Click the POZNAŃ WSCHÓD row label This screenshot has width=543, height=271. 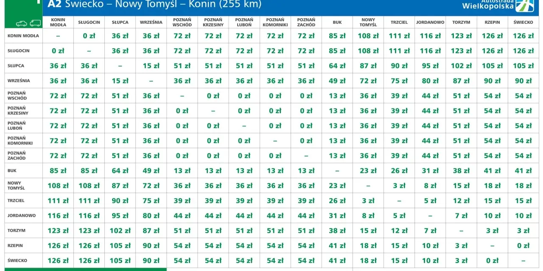(x=17, y=96)
